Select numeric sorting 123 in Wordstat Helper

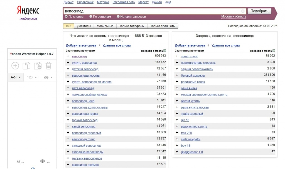click(x=31, y=77)
